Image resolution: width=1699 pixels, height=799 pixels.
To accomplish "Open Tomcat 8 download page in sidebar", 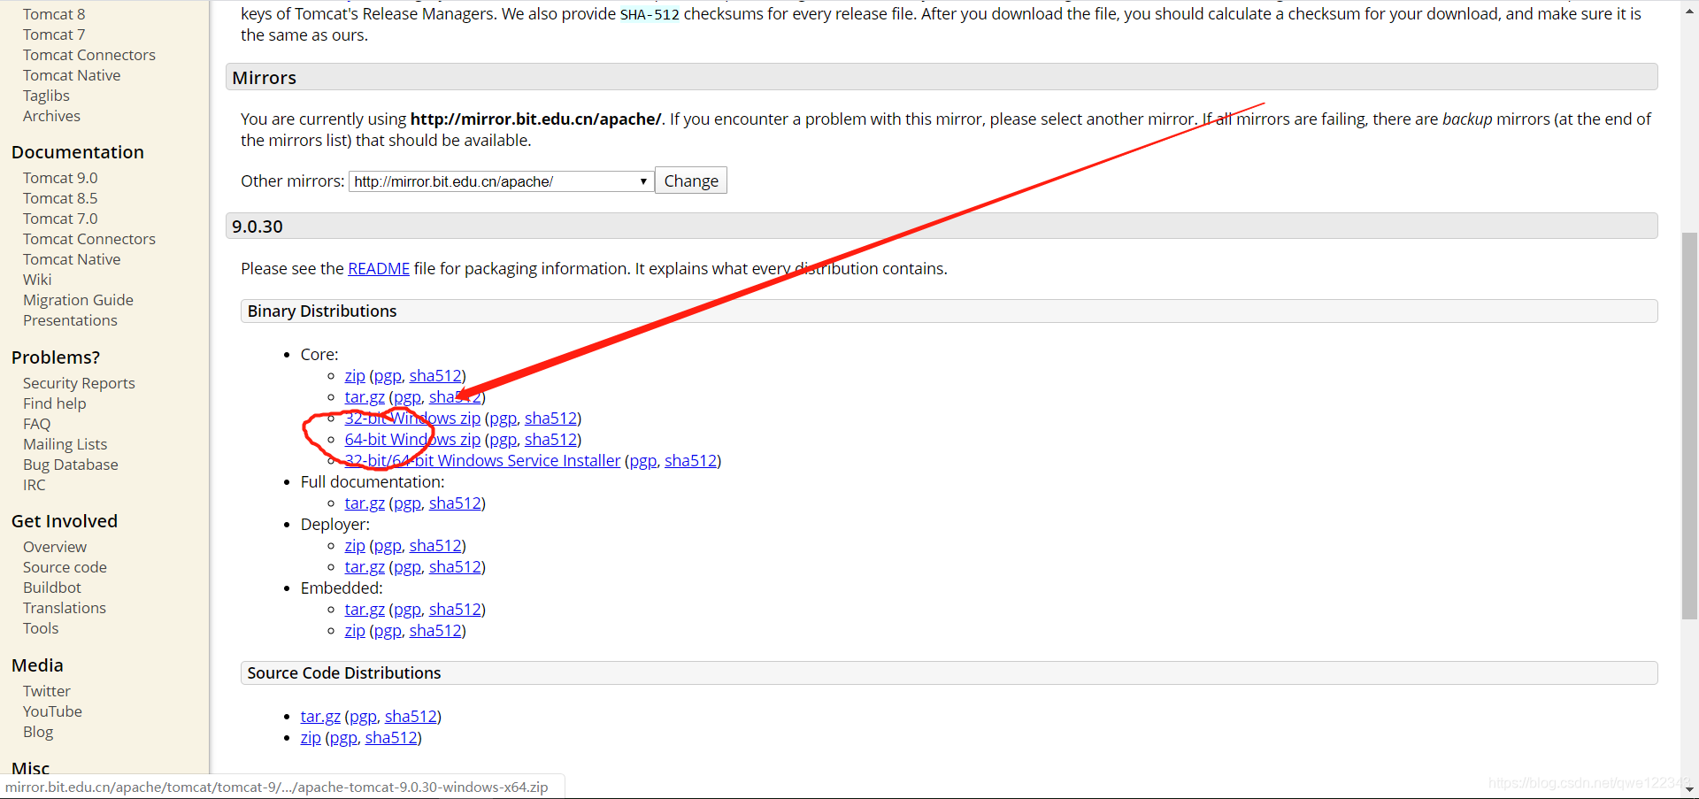I will (54, 14).
